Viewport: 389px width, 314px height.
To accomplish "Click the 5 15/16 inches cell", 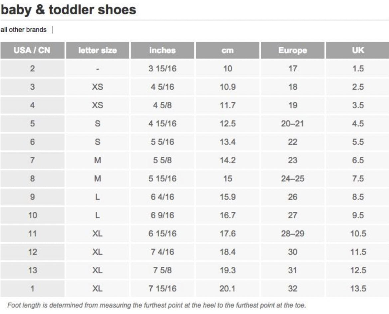I will pyautogui.click(x=162, y=179).
